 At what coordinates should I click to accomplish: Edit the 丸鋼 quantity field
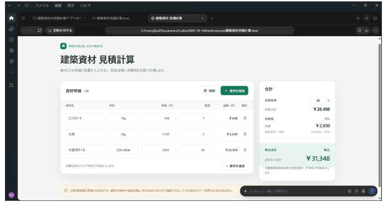point(195,134)
